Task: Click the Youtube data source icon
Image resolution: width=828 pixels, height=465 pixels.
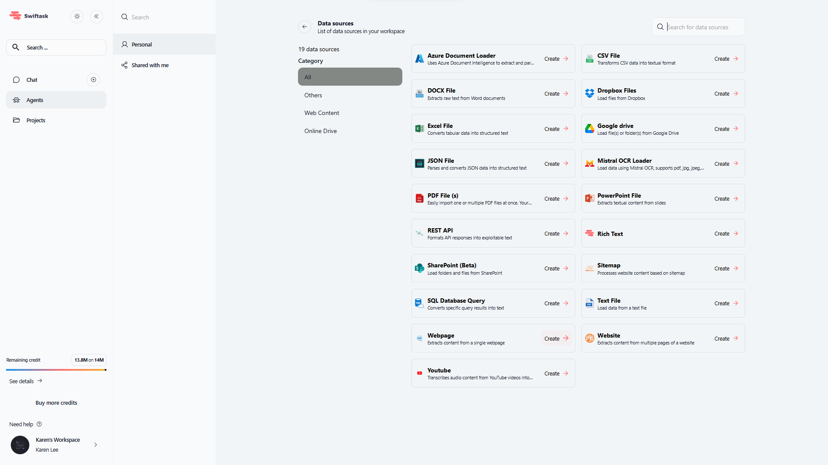Action: click(420, 373)
